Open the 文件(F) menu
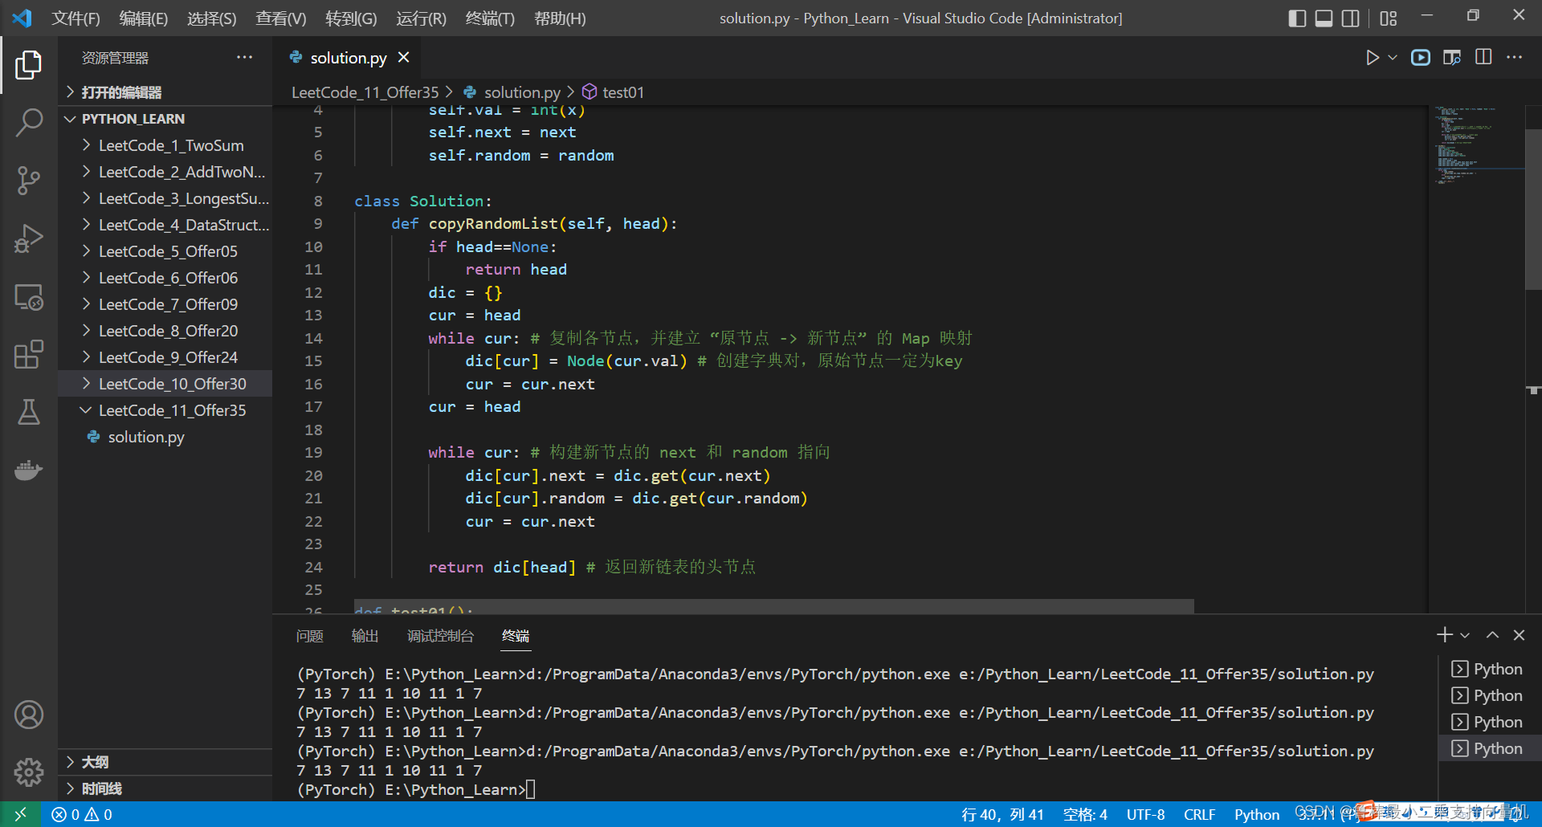 click(76, 18)
